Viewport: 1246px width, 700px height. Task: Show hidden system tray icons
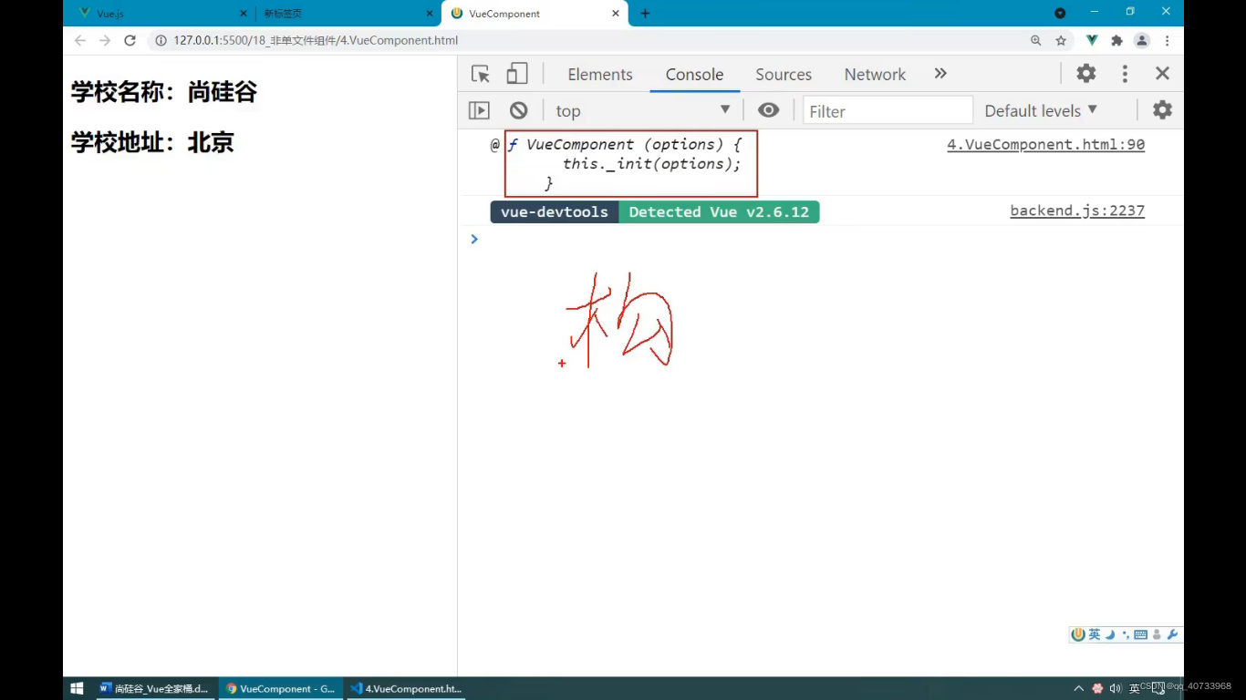click(1079, 688)
